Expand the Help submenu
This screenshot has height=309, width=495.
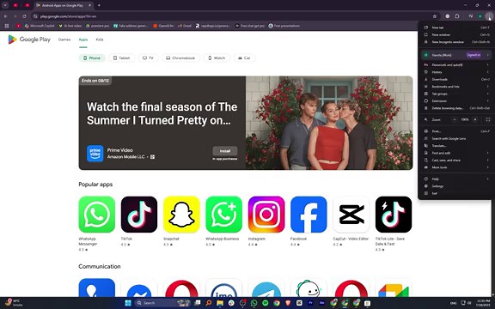click(456, 179)
